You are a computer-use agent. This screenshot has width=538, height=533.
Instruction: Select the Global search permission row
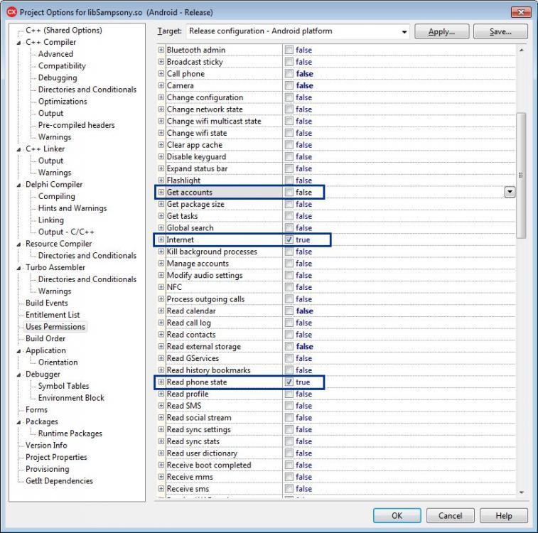pyautogui.click(x=336, y=227)
